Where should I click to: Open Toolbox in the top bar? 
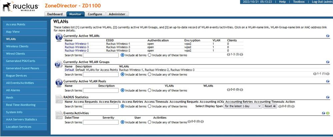pos(298,2)
